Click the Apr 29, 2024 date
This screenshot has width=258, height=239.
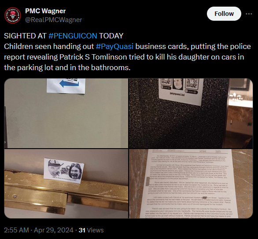coord(53,230)
